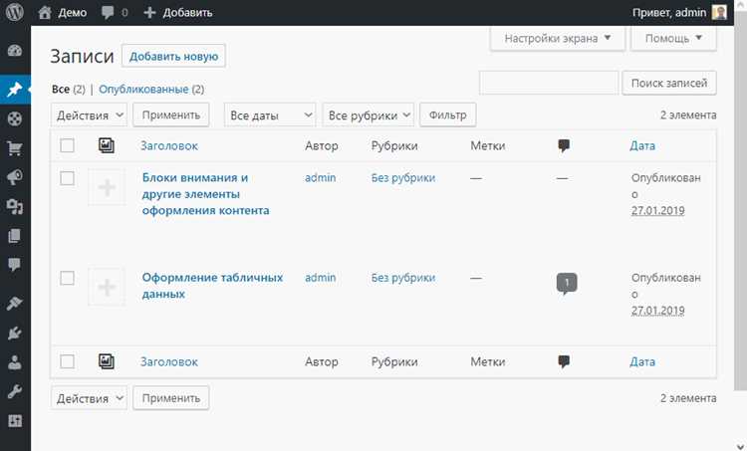
Task: Open the shopping cart sidebar icon
Action: point(15,147)
